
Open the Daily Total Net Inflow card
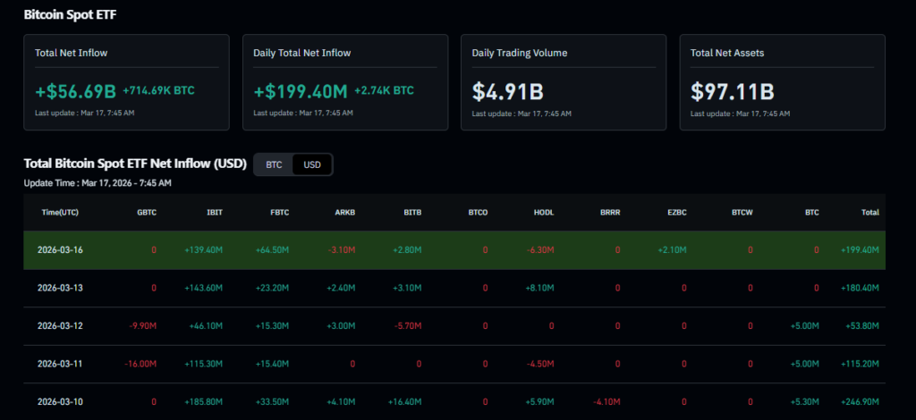(345, 81)
